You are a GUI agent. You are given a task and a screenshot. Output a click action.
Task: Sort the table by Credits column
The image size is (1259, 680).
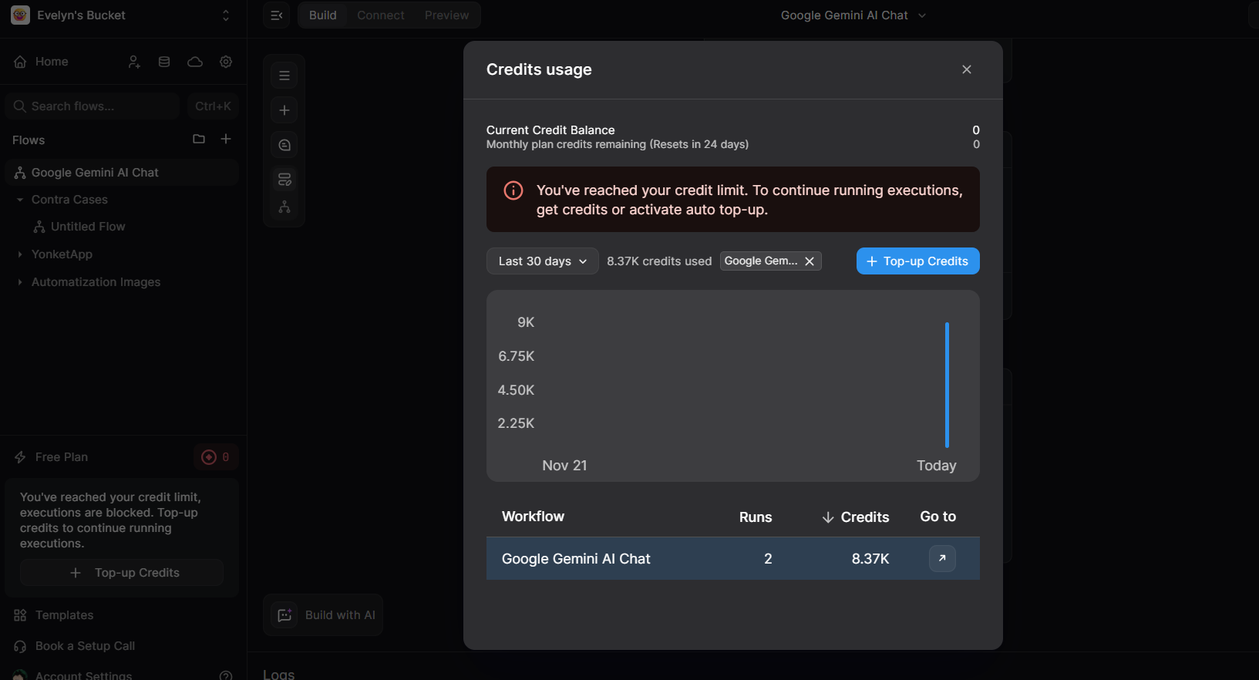[x=856, y=517]
